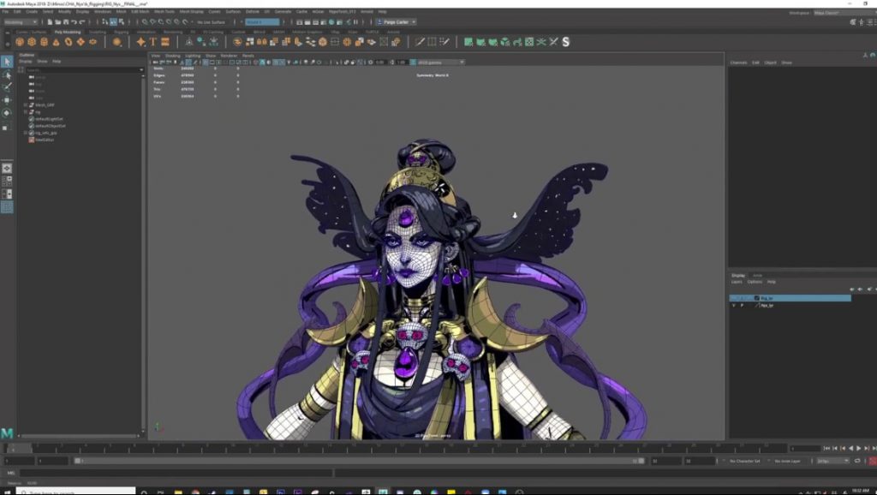The width and height of the screenshot is (877, 495).
Task: Open the frame rate fps dropdown
Action: click(x=832, y=461)
